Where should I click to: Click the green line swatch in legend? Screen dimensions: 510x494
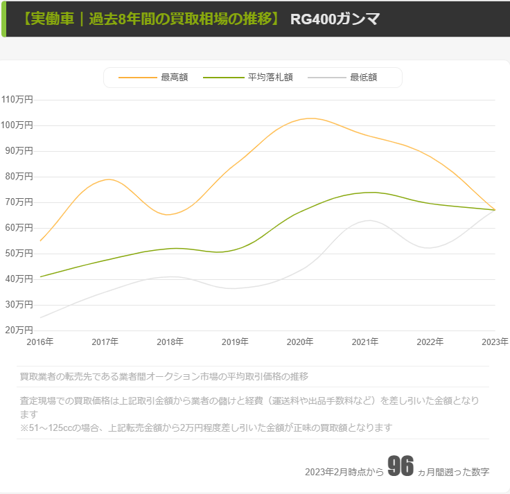(x=224, y=78)
